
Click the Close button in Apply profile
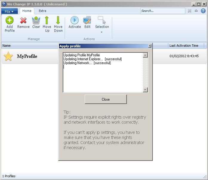(x=106, y=99)
